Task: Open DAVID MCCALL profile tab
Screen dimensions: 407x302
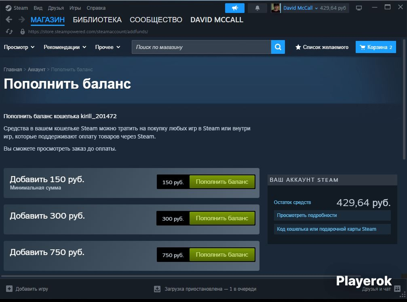Action: [217, 20]
